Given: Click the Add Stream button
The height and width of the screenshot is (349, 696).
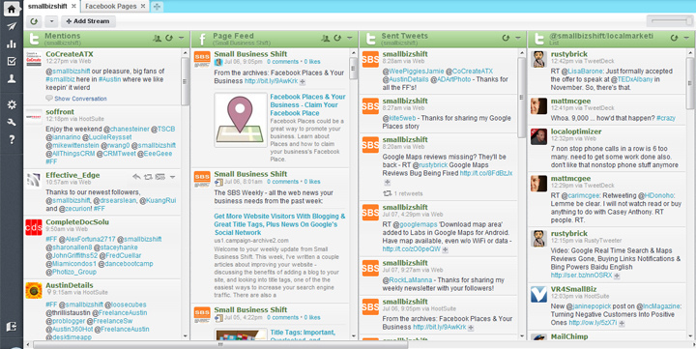Looking at the screenshot, I should (88, 21).
